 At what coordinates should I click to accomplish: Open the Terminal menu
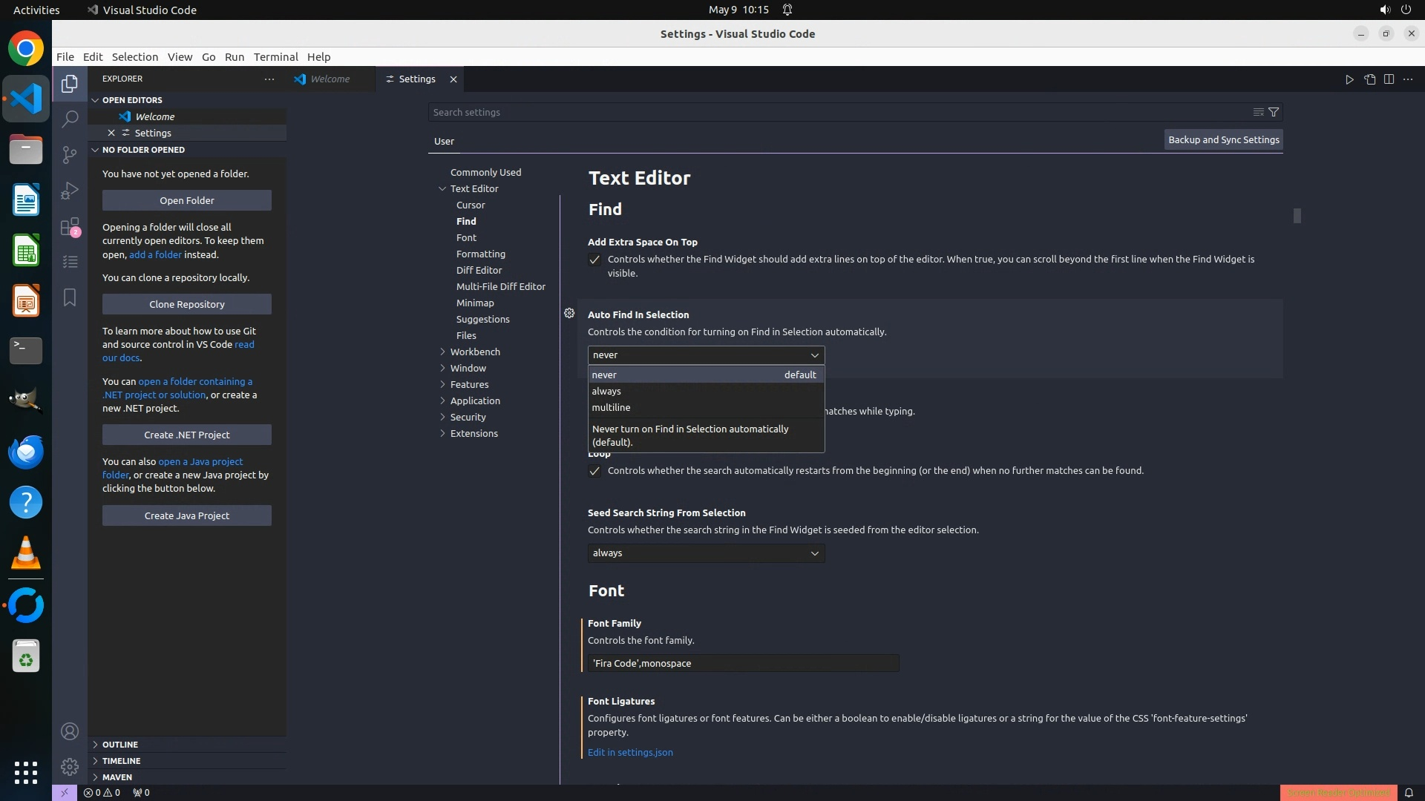[x=275, y=57]
